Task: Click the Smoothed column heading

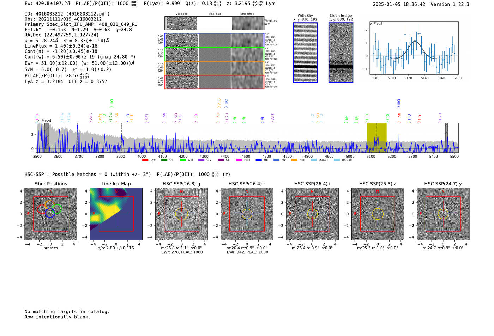Action: (247, 14)
